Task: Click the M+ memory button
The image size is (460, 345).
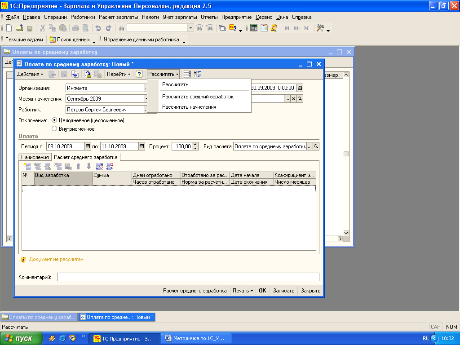Action: (297, 28)
